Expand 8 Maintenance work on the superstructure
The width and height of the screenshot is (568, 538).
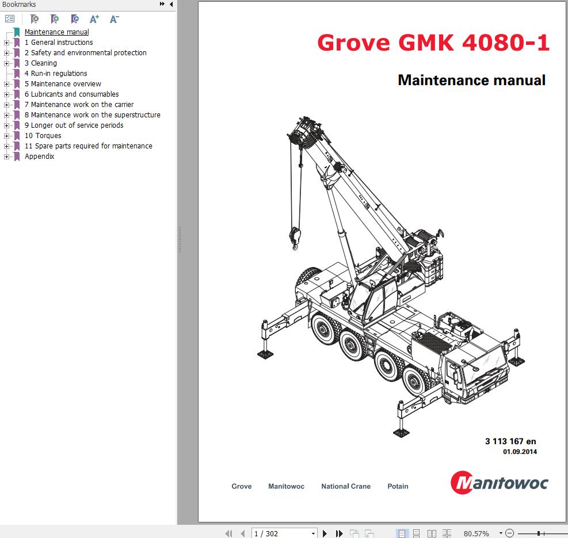[x=6, y=115]
